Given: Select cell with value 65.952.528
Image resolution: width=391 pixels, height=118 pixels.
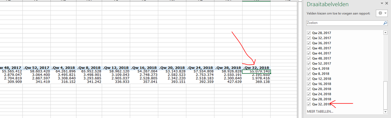Looking at the screenshot, I should pyautogui.click(x=89, y=72).
